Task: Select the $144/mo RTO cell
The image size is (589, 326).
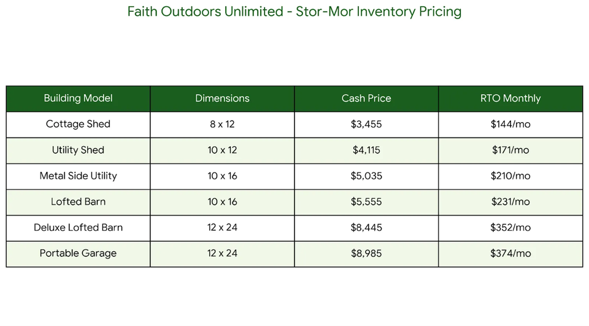Action: pos(510,124)
